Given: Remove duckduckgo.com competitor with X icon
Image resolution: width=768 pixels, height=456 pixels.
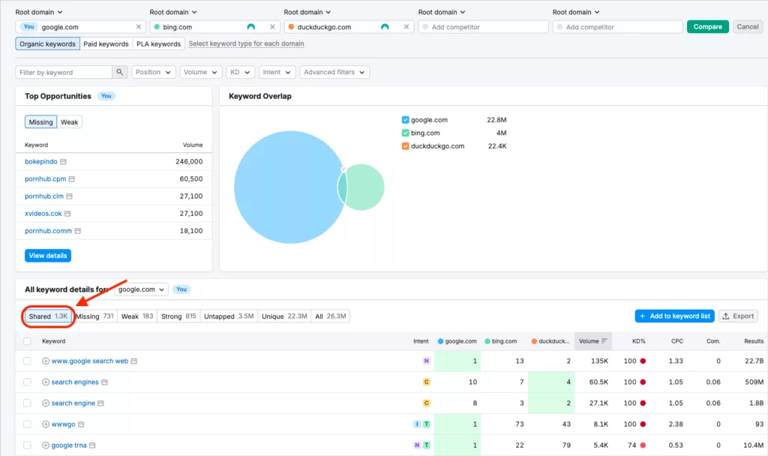Looking at the screenshot, I should click(x=406, y=27).
